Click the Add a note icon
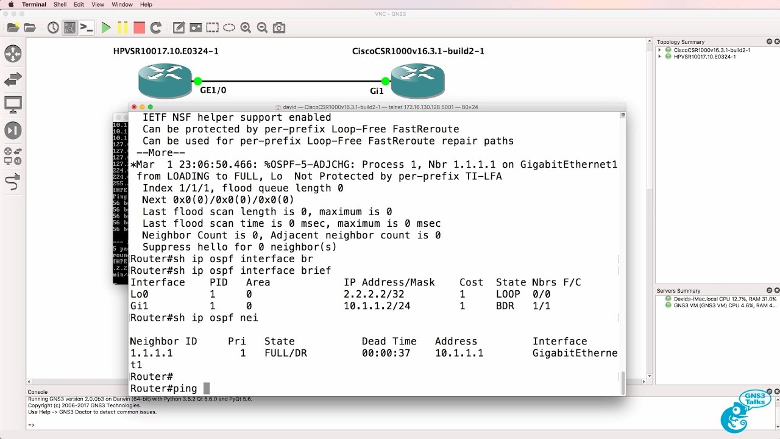The image size is (780, 439). tap(179, 27)
